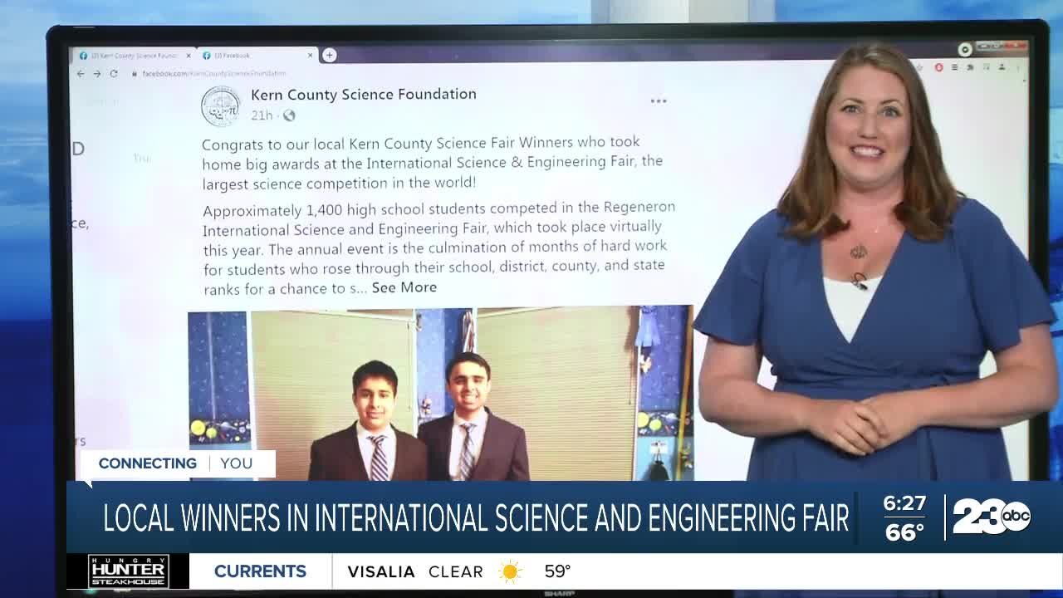This screenshot has height=598, width=1063.
Task: Click the Kern County Science Foundation logo
Action: pyautogui.click(x=220, y=105)
